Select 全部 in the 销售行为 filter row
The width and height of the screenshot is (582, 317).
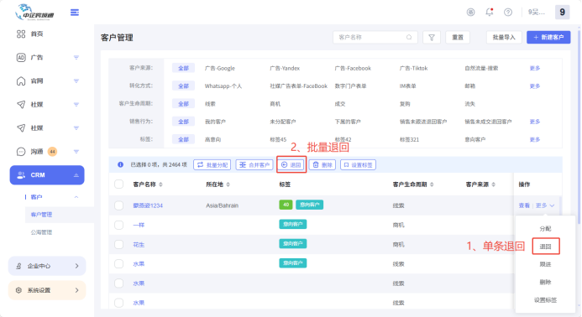point(183,122)
